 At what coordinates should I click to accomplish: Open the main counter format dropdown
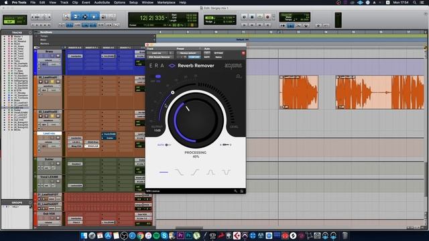tap(166, 18)
